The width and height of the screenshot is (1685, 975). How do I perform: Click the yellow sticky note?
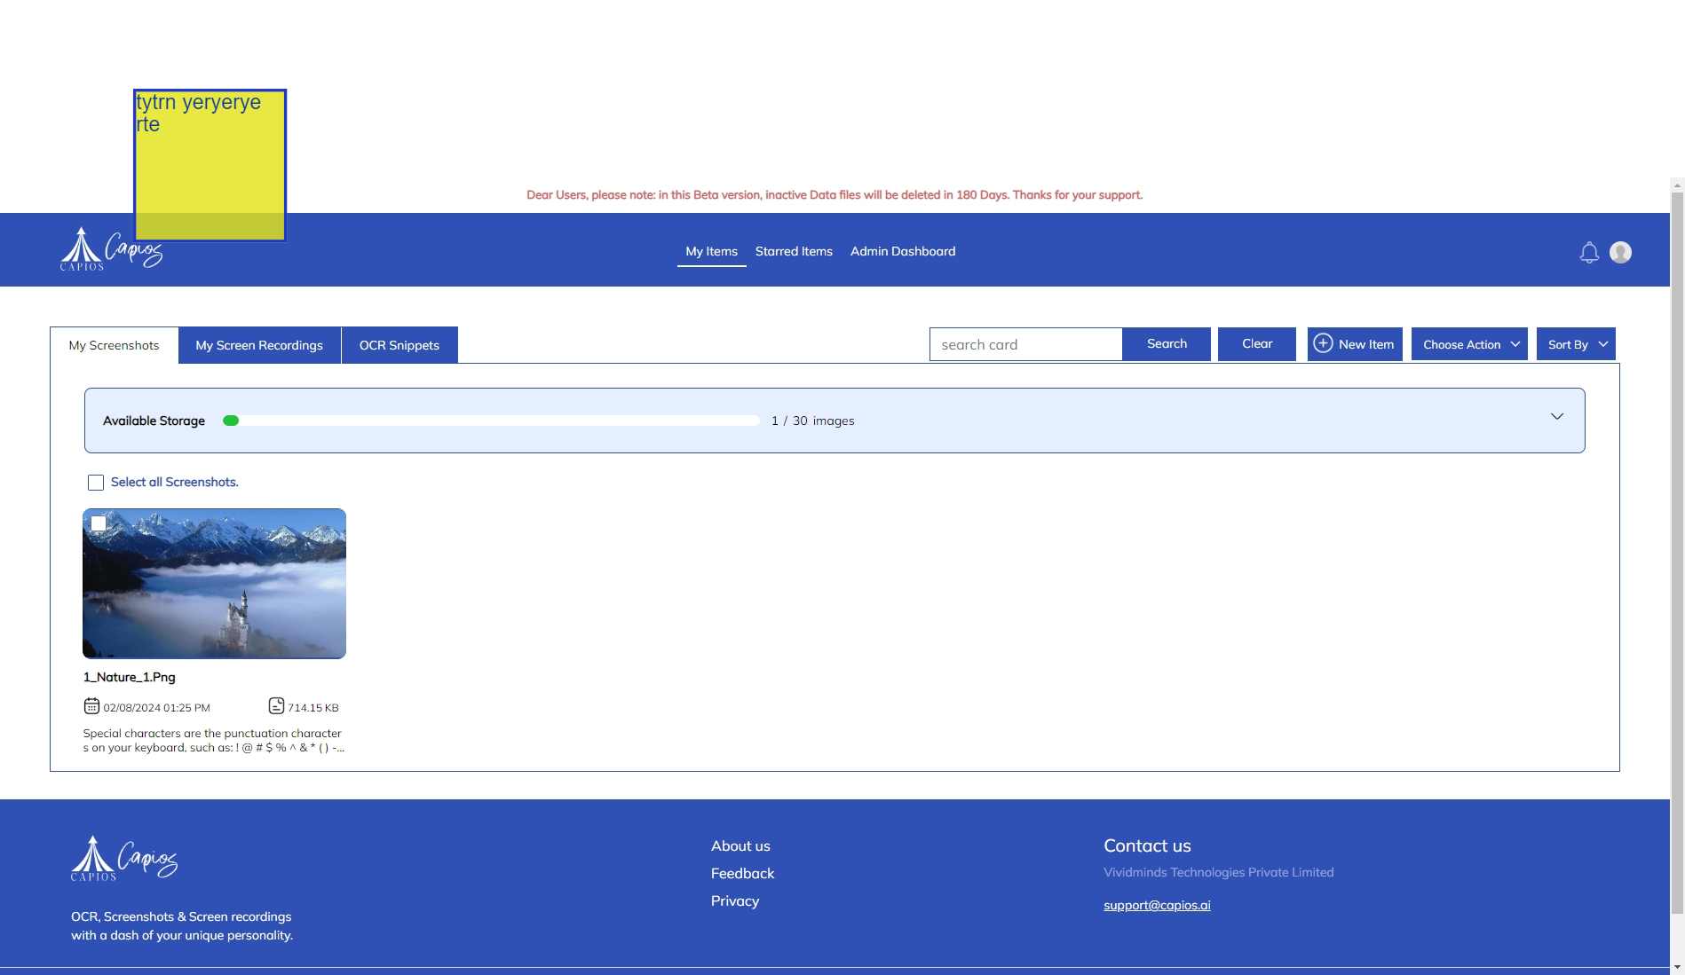210,165
